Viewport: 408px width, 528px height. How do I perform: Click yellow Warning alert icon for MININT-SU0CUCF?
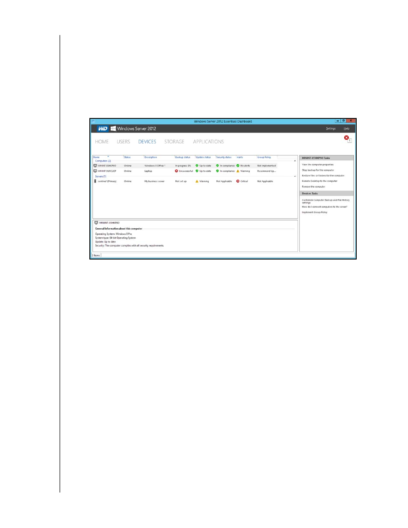coord(238,171)
